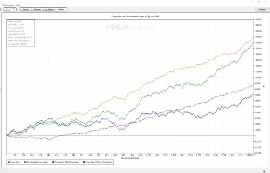The height and width of the screenshot is (173, 270).
Task: Click the '1,502' x-axis label
Action: pos(190,155)
